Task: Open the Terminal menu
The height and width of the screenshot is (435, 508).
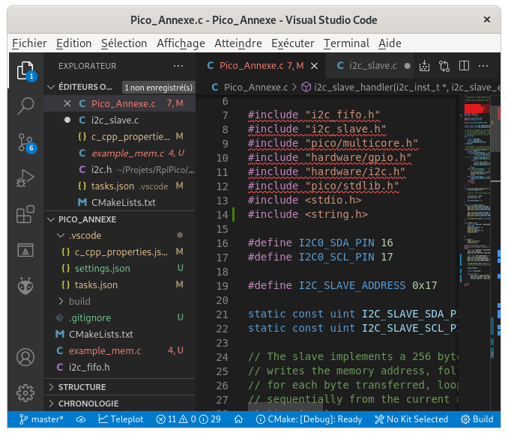Action: coord(346,43)
